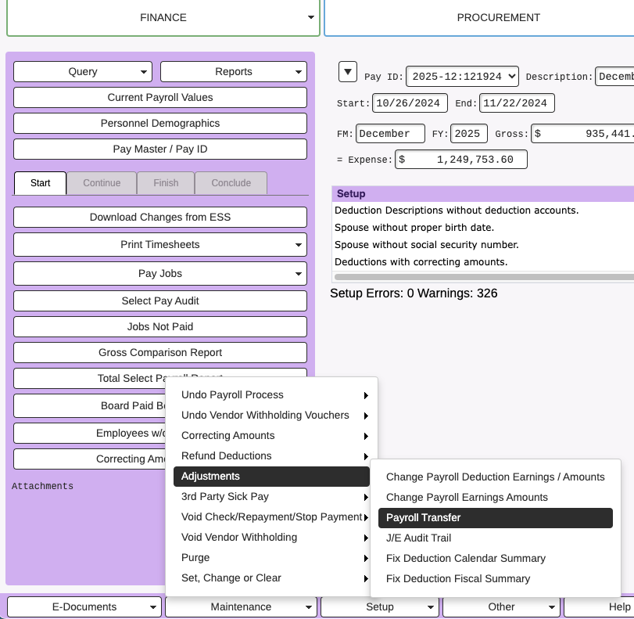Click the FM December field

tap(390, 134)
